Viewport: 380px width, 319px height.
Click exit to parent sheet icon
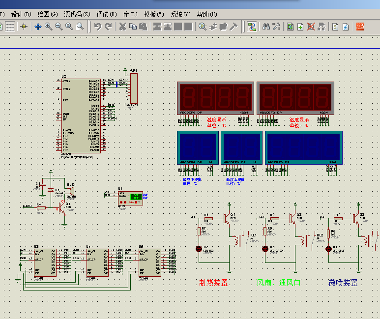(x=322, y=27)
